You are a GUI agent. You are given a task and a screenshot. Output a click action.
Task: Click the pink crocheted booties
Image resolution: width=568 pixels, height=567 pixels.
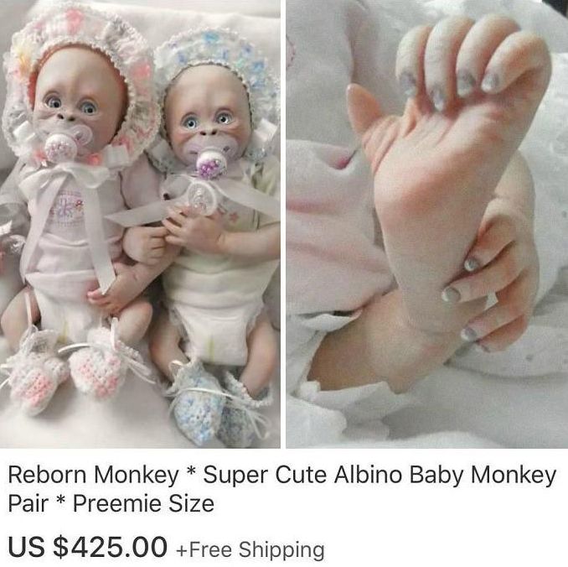[x=65, y=367]
